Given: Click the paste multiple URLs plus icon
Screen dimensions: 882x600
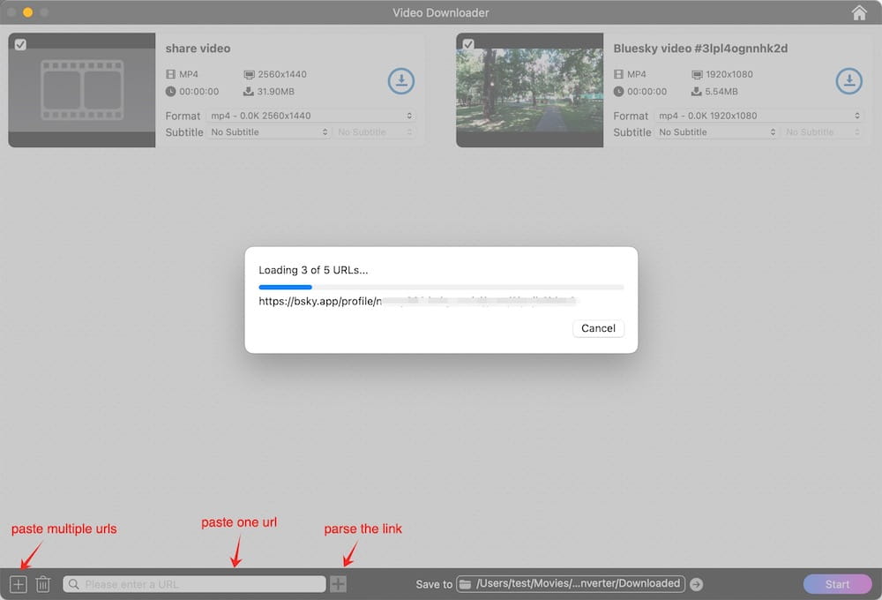Looking at the screenshot, I should (x=19, y=584).
